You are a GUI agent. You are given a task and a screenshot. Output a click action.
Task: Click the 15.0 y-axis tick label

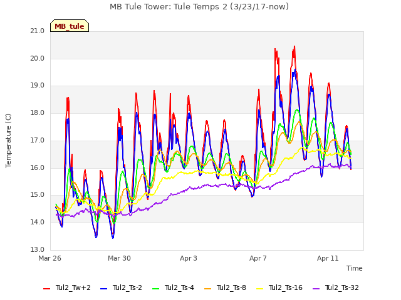(x=38, y=195)
